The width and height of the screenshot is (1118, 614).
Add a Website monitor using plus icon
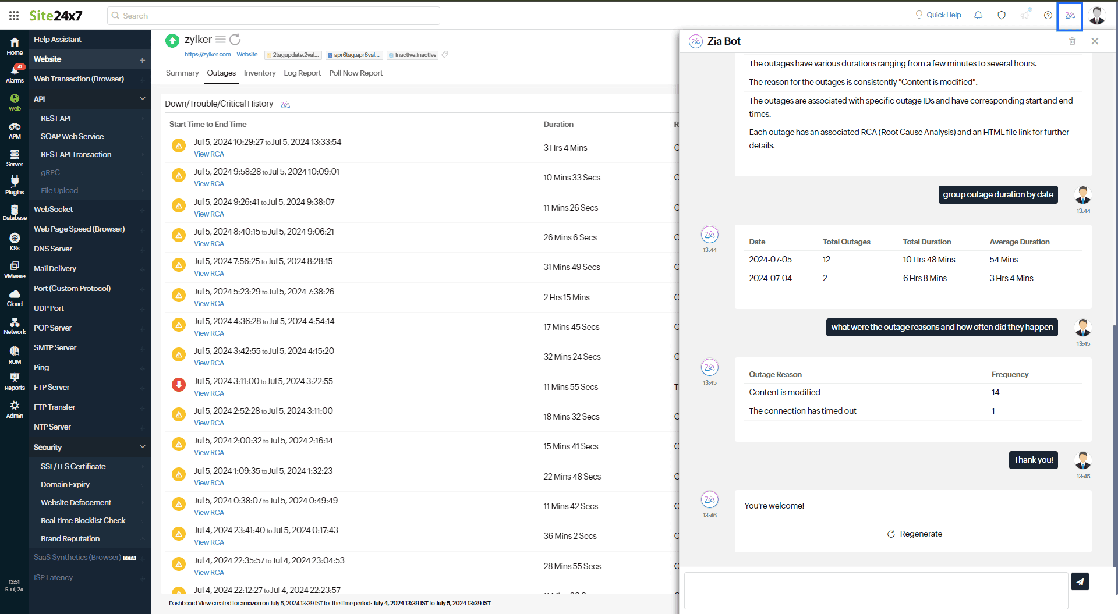(x=143, y=60)
